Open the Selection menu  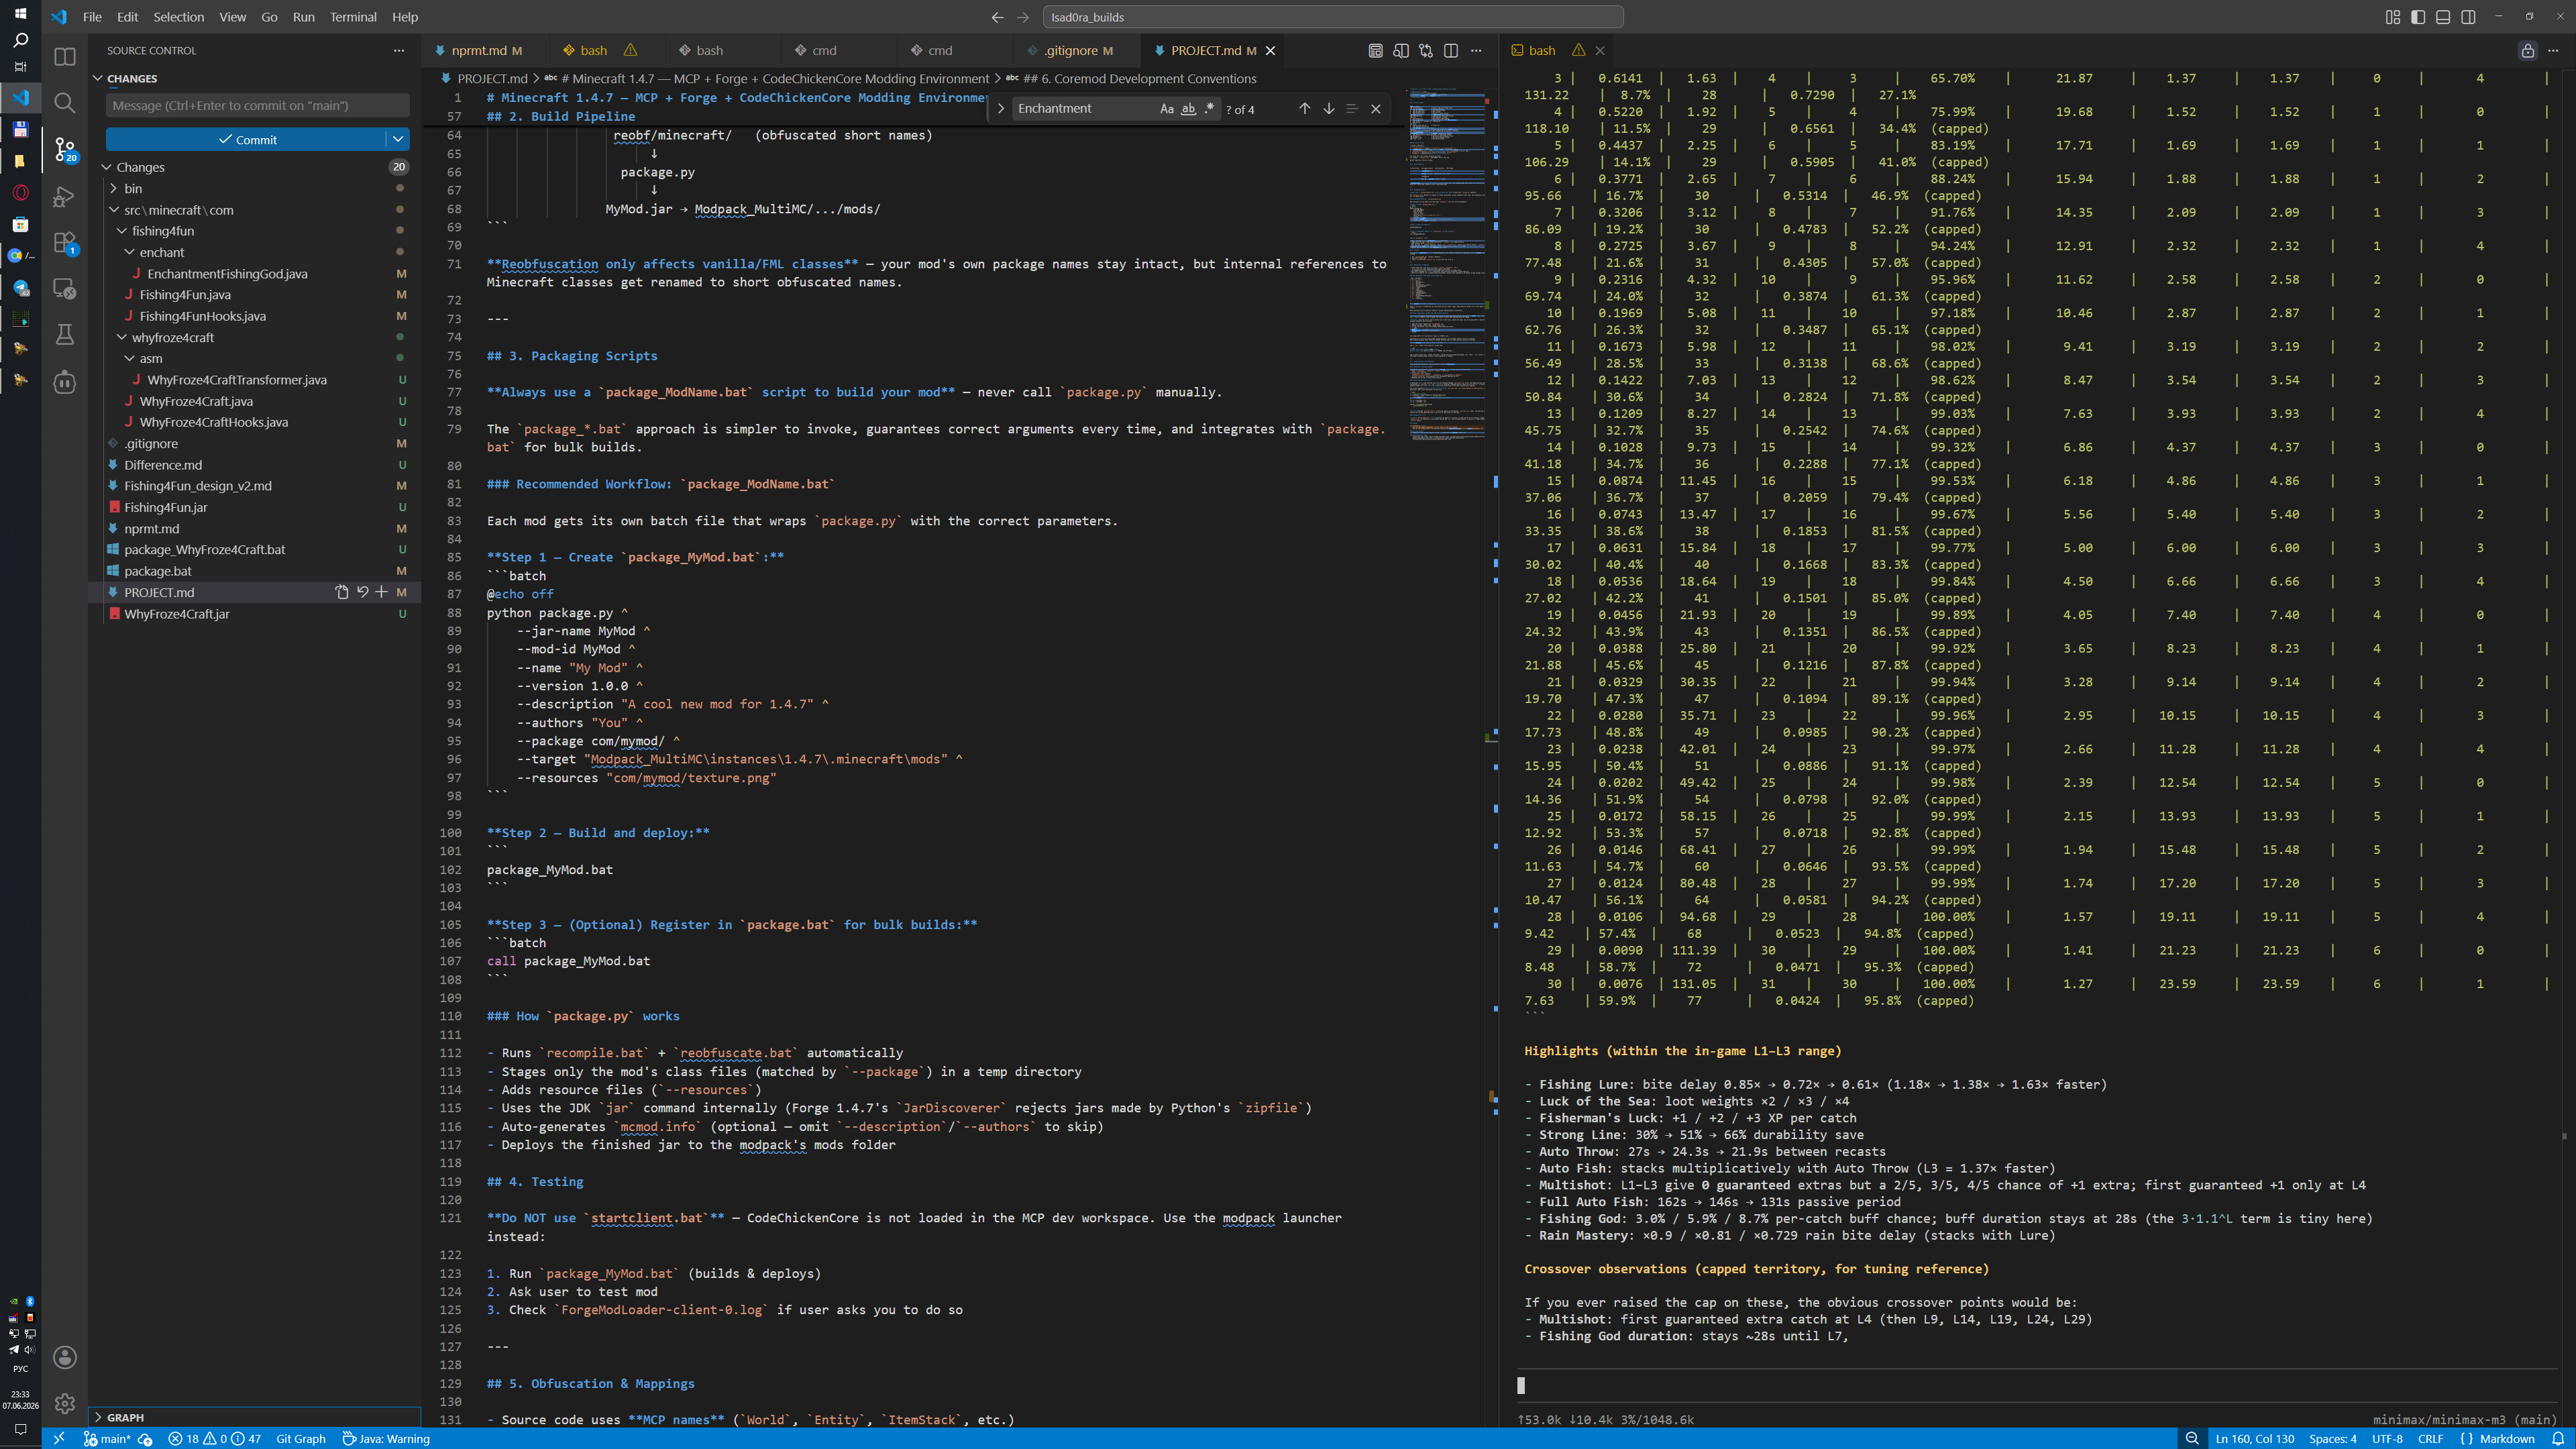179,17
